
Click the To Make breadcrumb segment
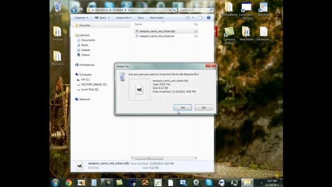(x=118, y=10)
